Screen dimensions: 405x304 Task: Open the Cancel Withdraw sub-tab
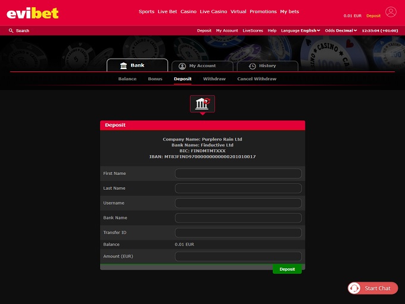click(257, 79)
